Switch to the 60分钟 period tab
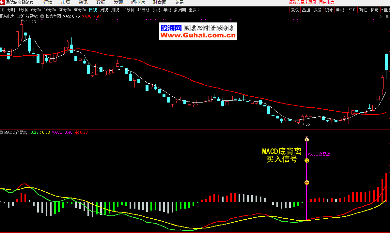Image resolution: width=390 pixels, height=233 pixels. click(80, 10)
